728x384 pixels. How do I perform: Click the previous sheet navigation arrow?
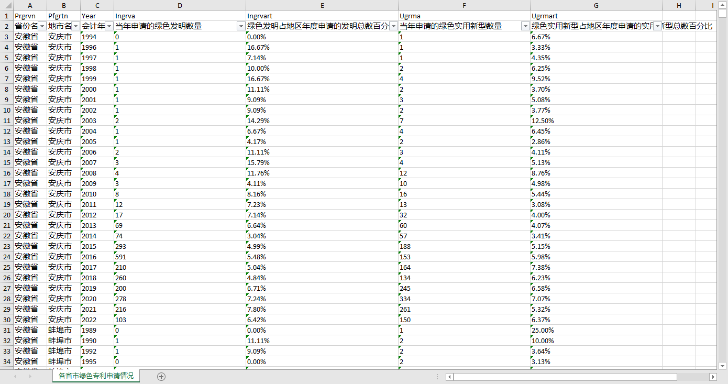[16, 376]
